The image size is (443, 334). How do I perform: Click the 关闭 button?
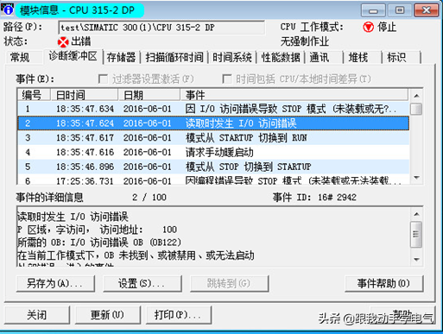[37, 315]
